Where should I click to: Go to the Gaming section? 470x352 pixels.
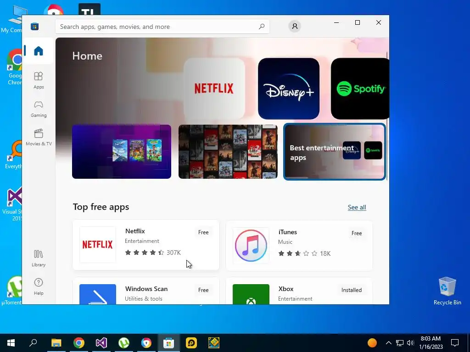click(x=39, y=109)
